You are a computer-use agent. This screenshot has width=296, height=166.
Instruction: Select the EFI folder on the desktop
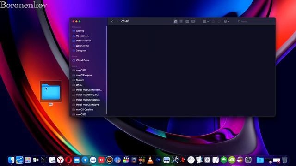[50, 92]
